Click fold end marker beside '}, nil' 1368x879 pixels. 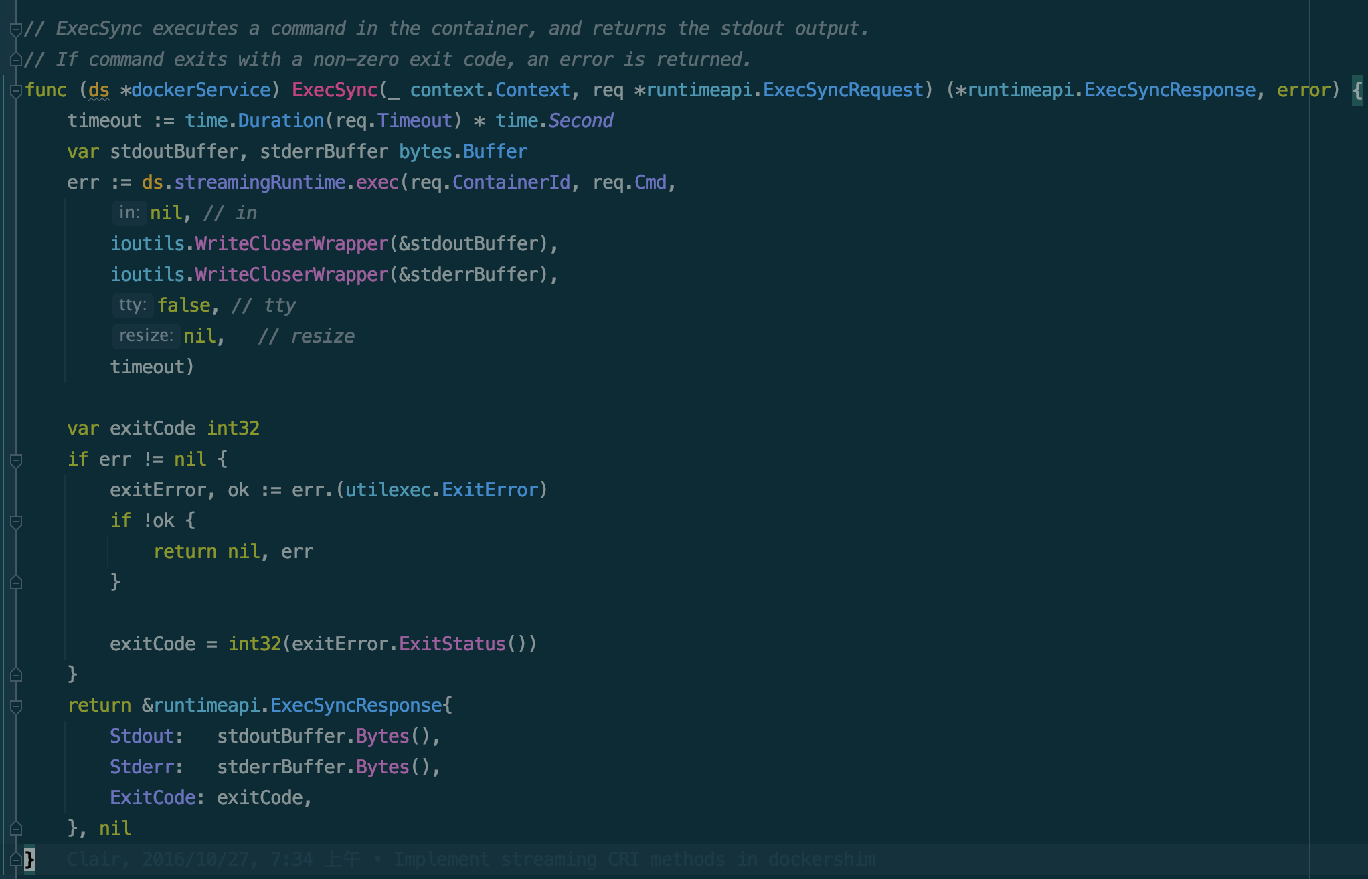[16, 829]
